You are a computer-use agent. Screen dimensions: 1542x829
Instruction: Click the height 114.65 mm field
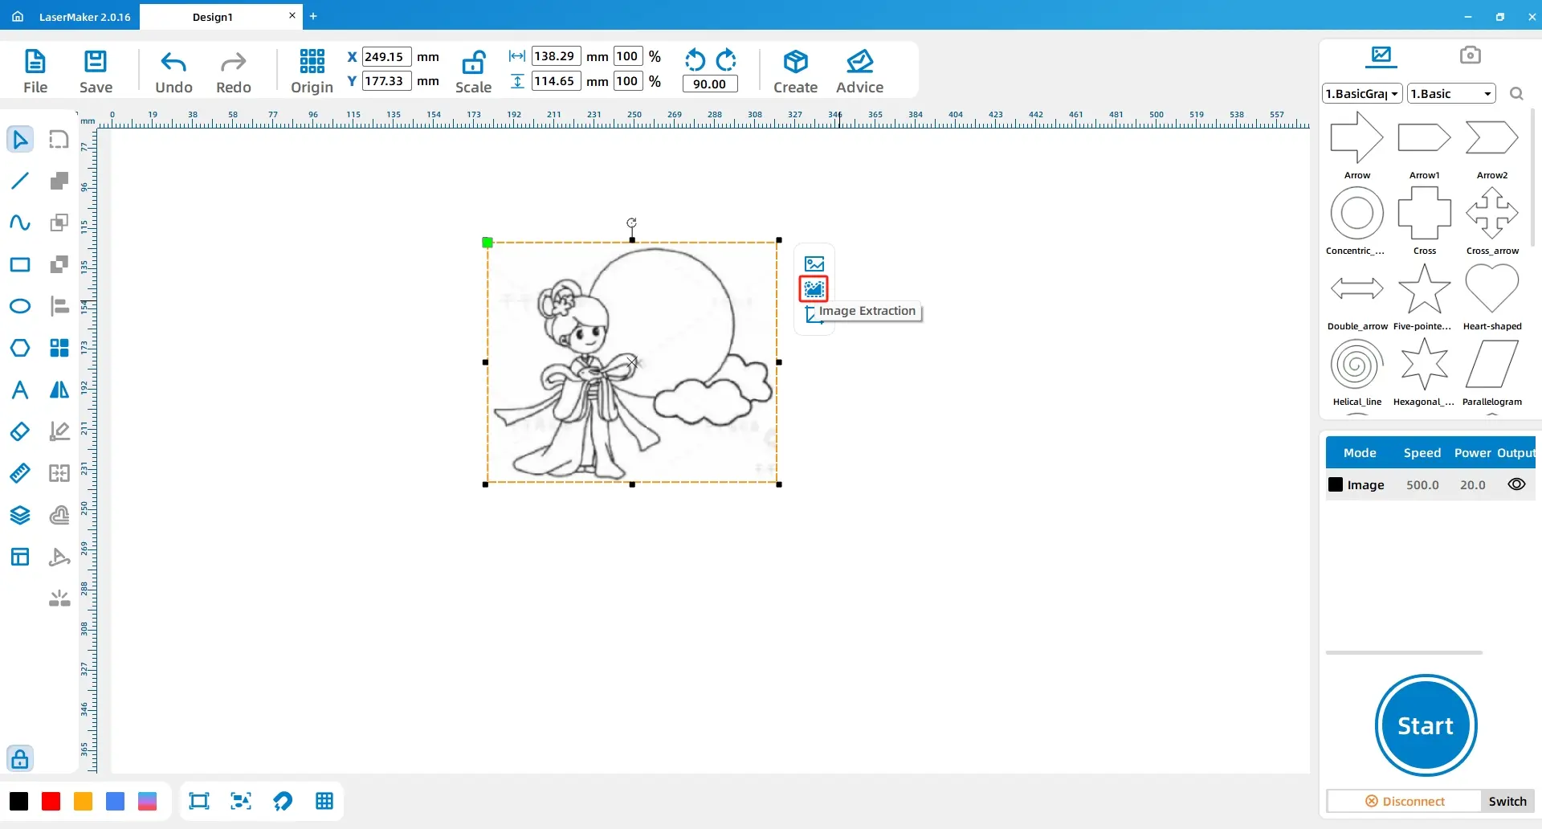[x=556, y=80]
